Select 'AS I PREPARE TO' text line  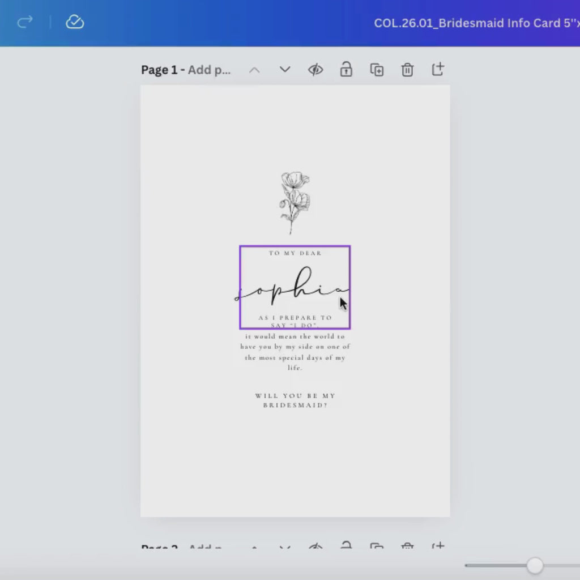295,318
